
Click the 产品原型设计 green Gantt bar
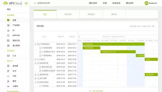(x=114, y=44)
